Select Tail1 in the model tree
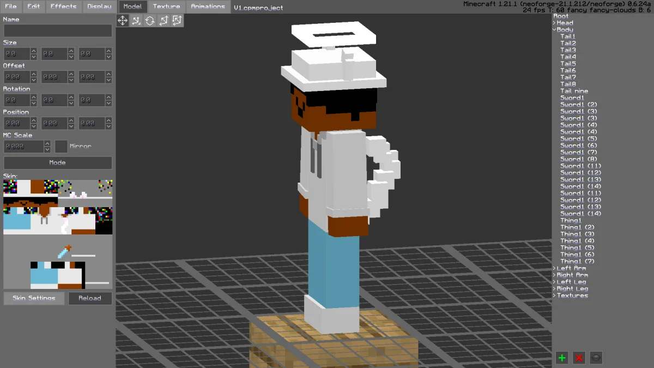 pos(568,37)
